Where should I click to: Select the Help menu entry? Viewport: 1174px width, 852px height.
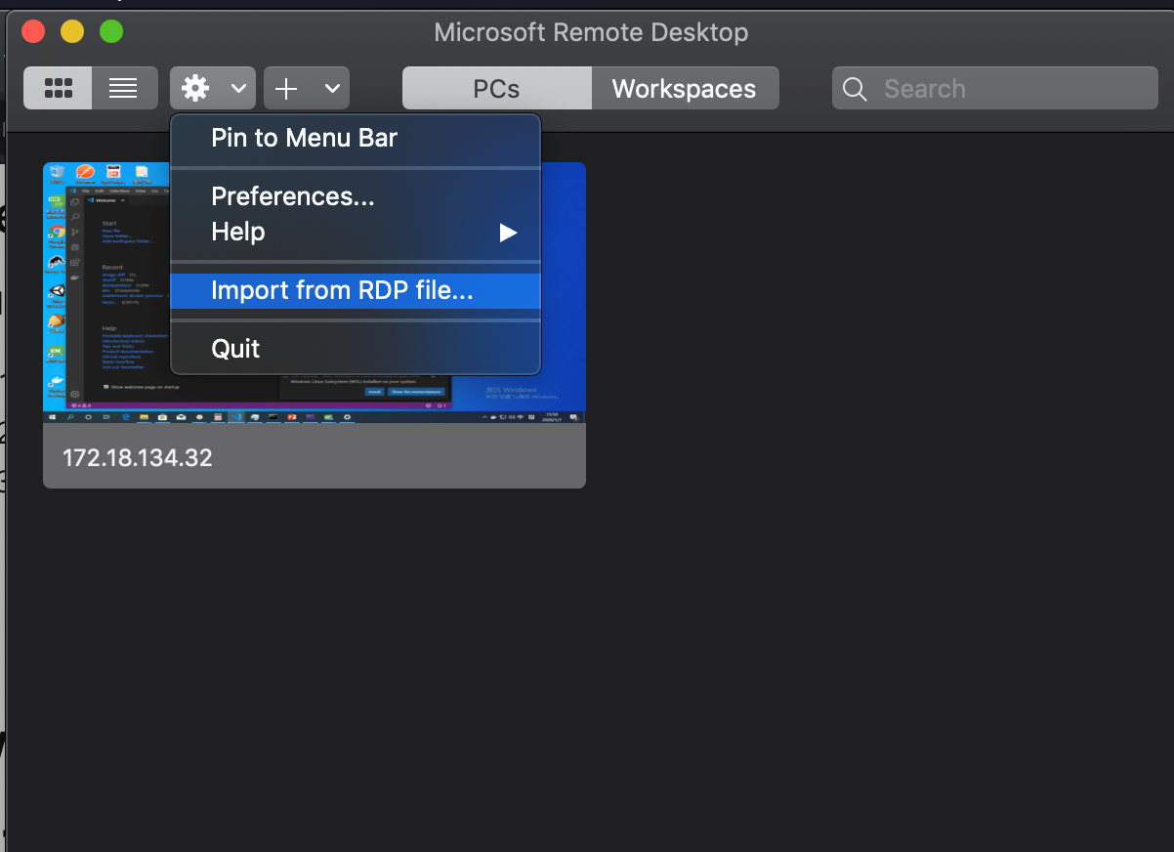click(x=238, y=233)
